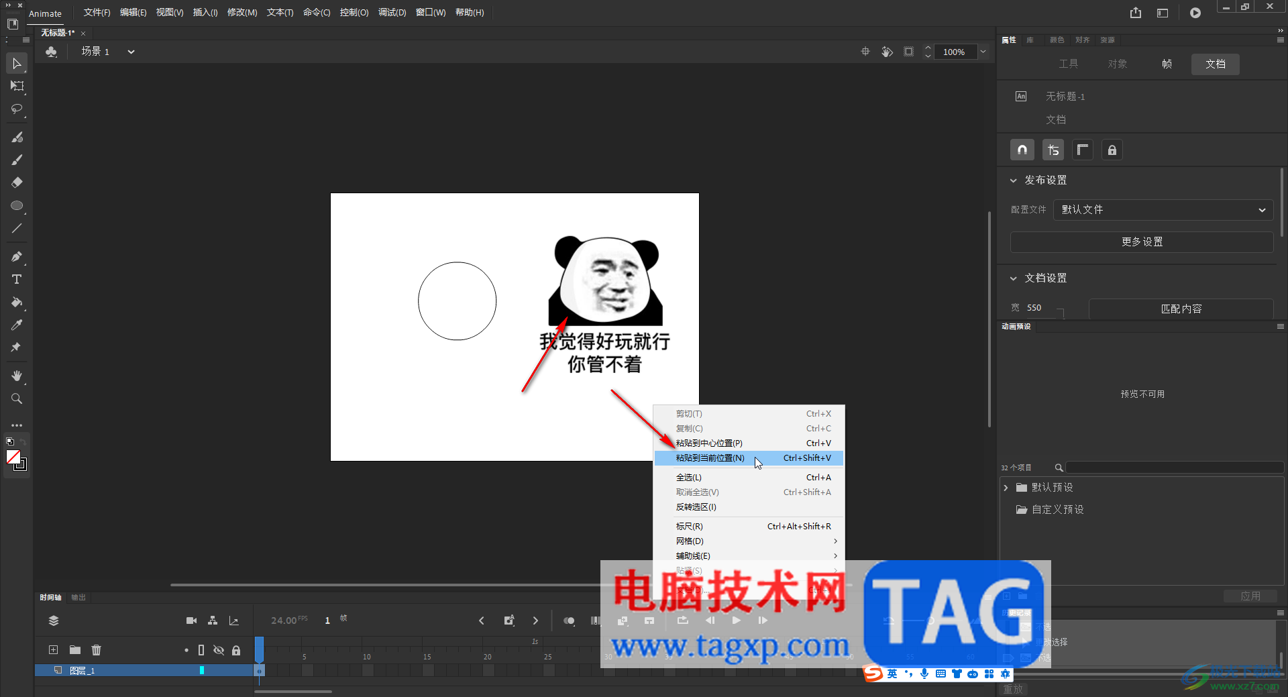Open the Modify menu
The width and height of the screenshot is (1288, 697).
pos(241,13)
